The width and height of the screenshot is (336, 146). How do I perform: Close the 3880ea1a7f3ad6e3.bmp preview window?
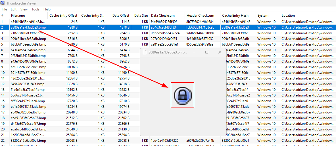220,52
